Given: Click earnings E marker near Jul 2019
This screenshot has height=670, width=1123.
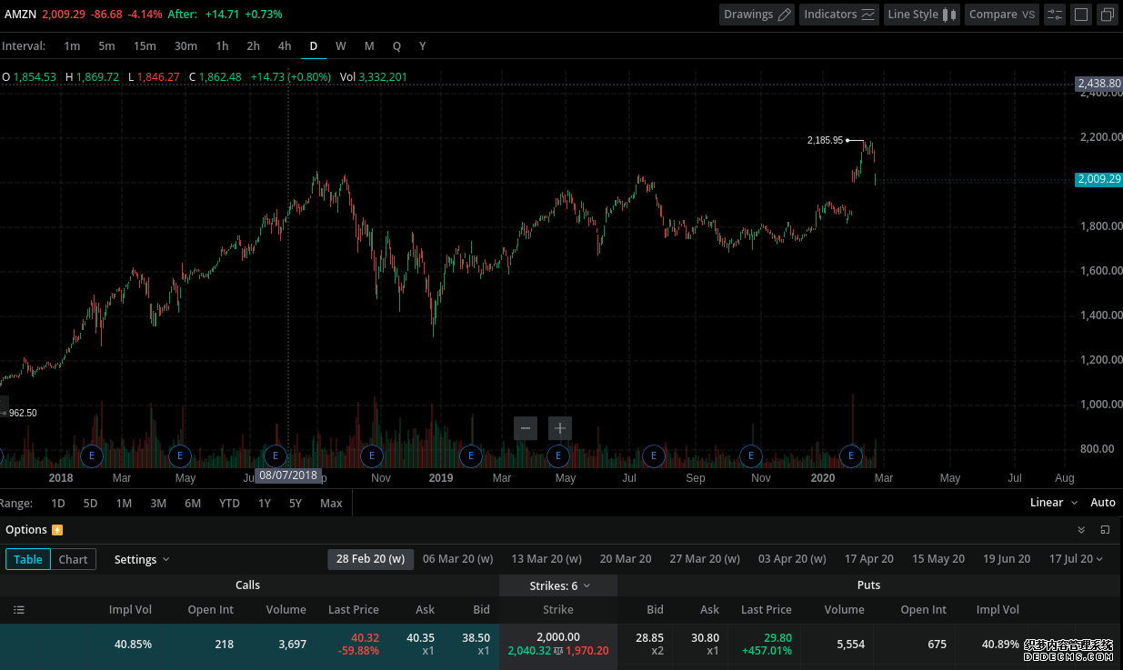Looking at the screenshot, I should (x=653, y=455).
